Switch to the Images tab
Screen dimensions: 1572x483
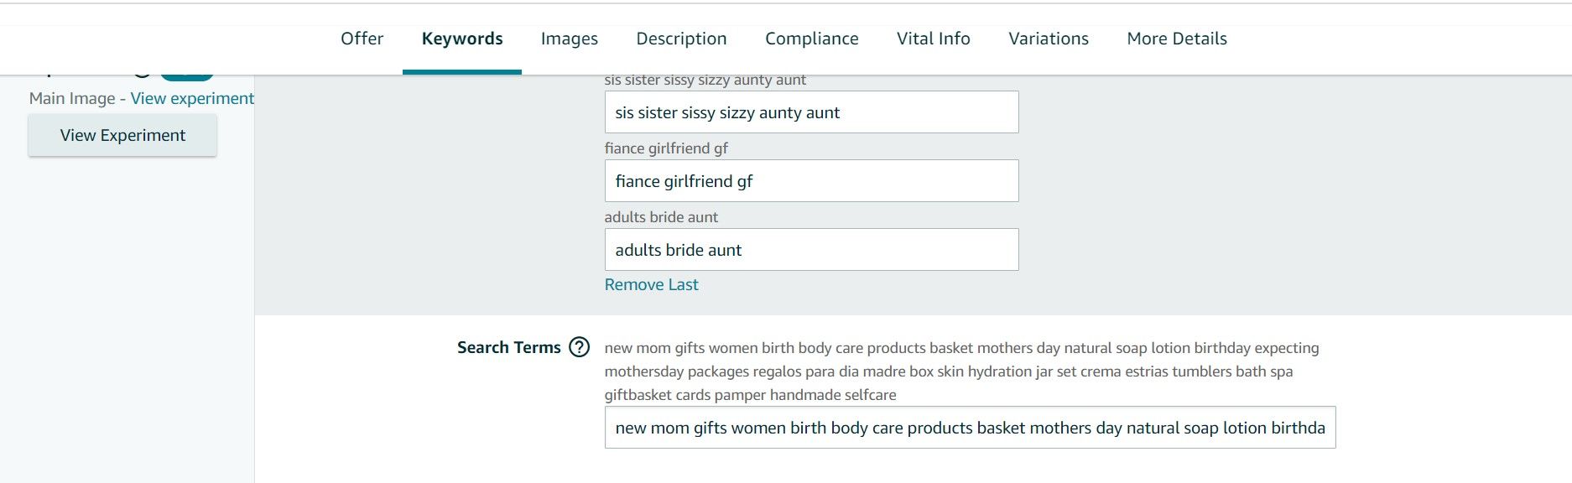[570, 39]
